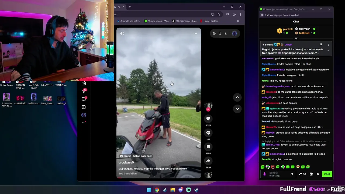The height and width of the screenshot is (194, 345).
Task: Open the three-dot menu on the video
Action: 195,33
